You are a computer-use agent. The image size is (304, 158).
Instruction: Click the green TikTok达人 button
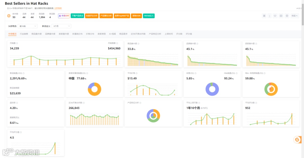click(x=149, y=16)
